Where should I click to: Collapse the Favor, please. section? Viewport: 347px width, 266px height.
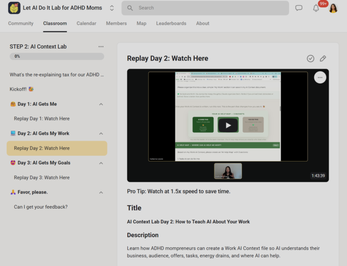pos(101,193)
